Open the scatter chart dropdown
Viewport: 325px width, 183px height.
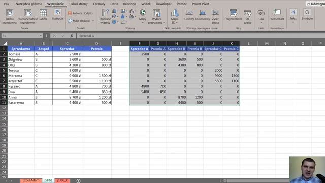pyautogui.click(x=124, y=22)
